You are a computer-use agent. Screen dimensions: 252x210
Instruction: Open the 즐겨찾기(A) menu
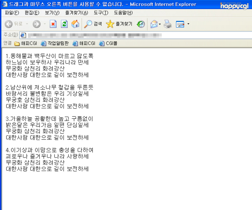coord(77,13)
